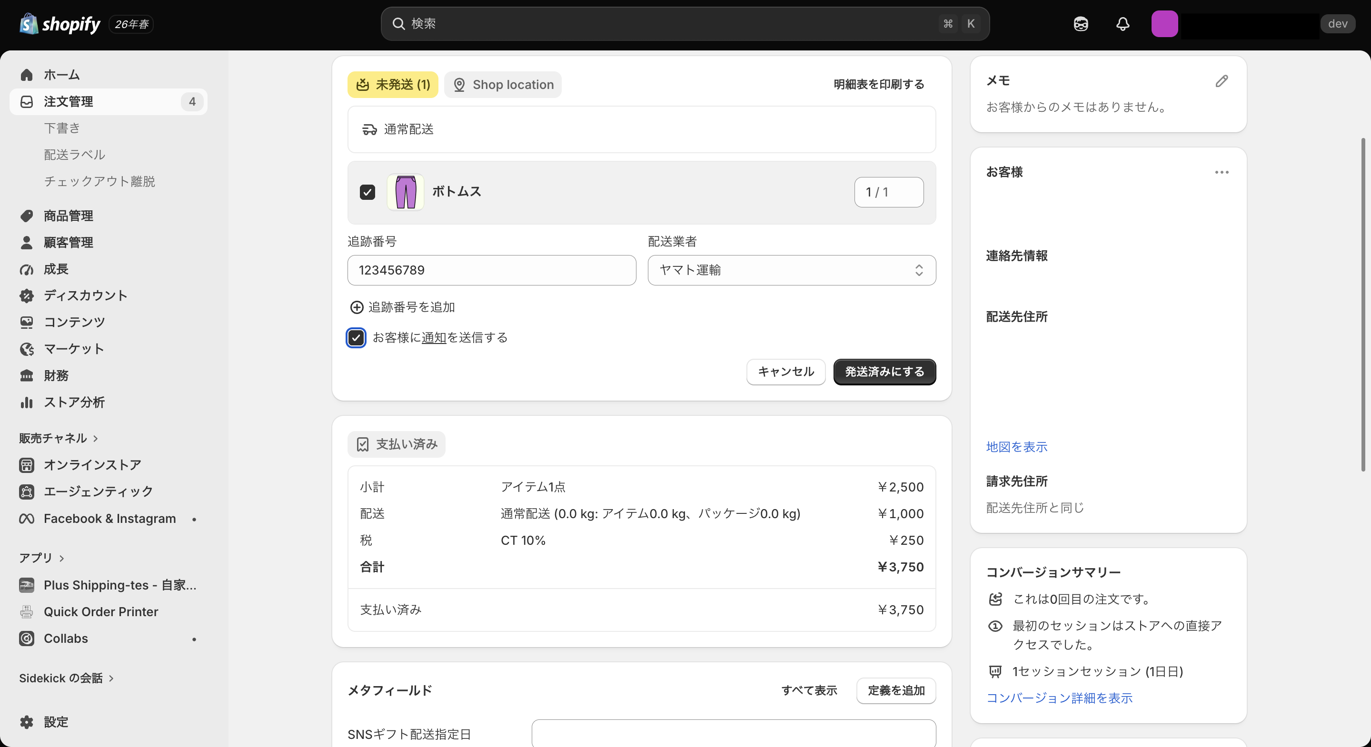Click the 顧客管理 person icon
This screenshot has width=1371, height=747.
click(x=26, y=243)
